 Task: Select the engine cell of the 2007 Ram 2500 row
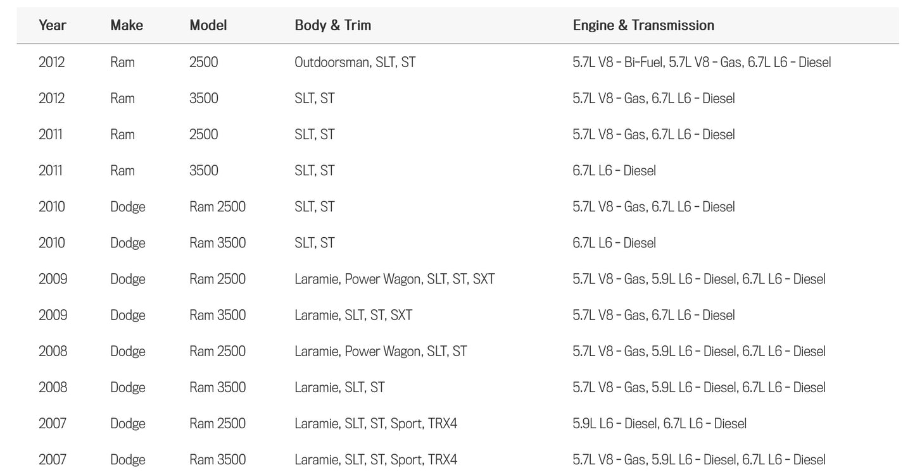pyautogui.click(x=659, y=423)
